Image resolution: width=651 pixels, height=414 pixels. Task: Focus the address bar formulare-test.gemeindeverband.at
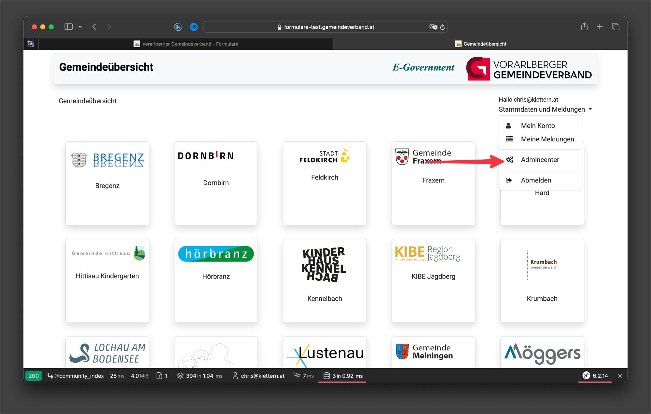pos(325,27)
